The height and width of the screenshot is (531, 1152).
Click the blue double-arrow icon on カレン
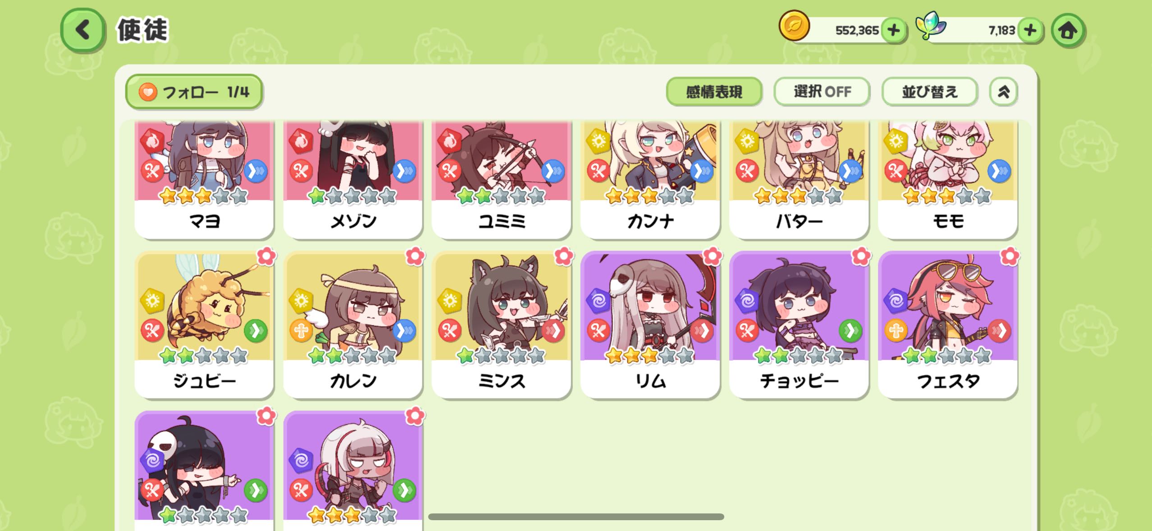click(x=404, y=331)
